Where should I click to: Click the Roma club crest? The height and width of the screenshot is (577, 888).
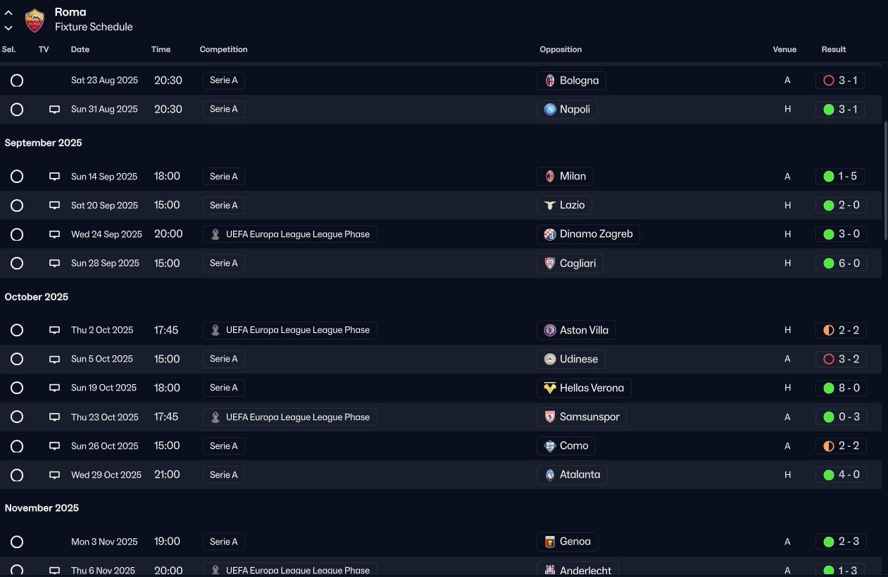[34, 20]
